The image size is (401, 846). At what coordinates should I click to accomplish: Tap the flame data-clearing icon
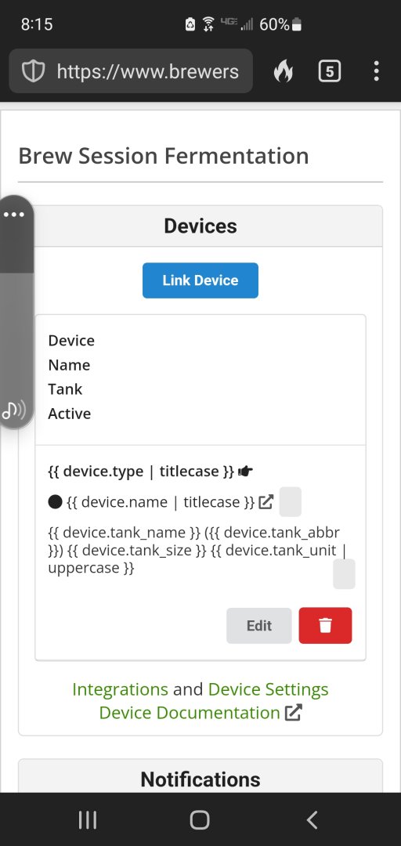click(284, 71)
